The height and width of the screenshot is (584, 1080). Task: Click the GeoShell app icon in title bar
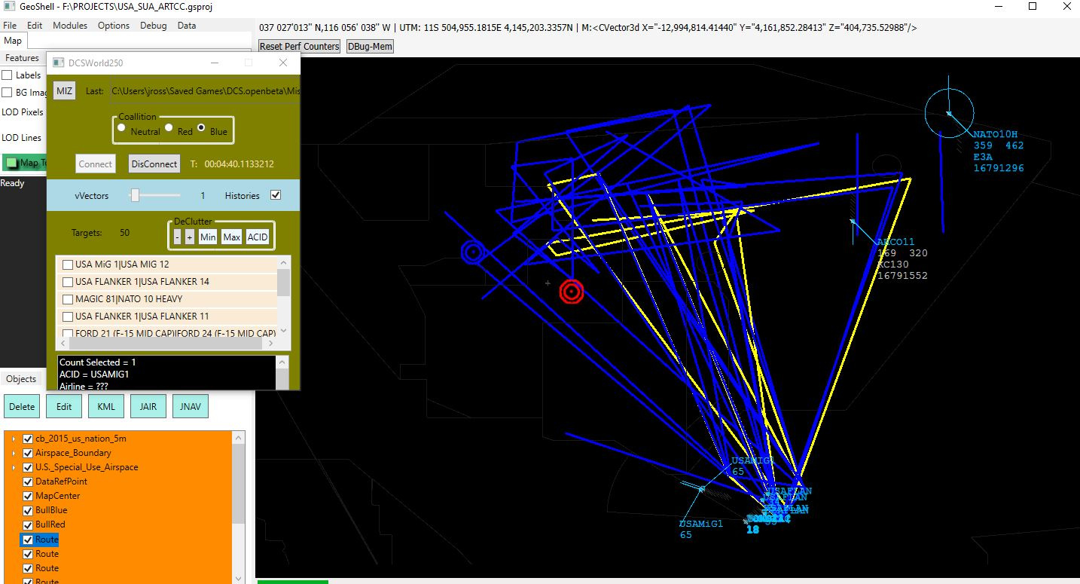[9, 6]
